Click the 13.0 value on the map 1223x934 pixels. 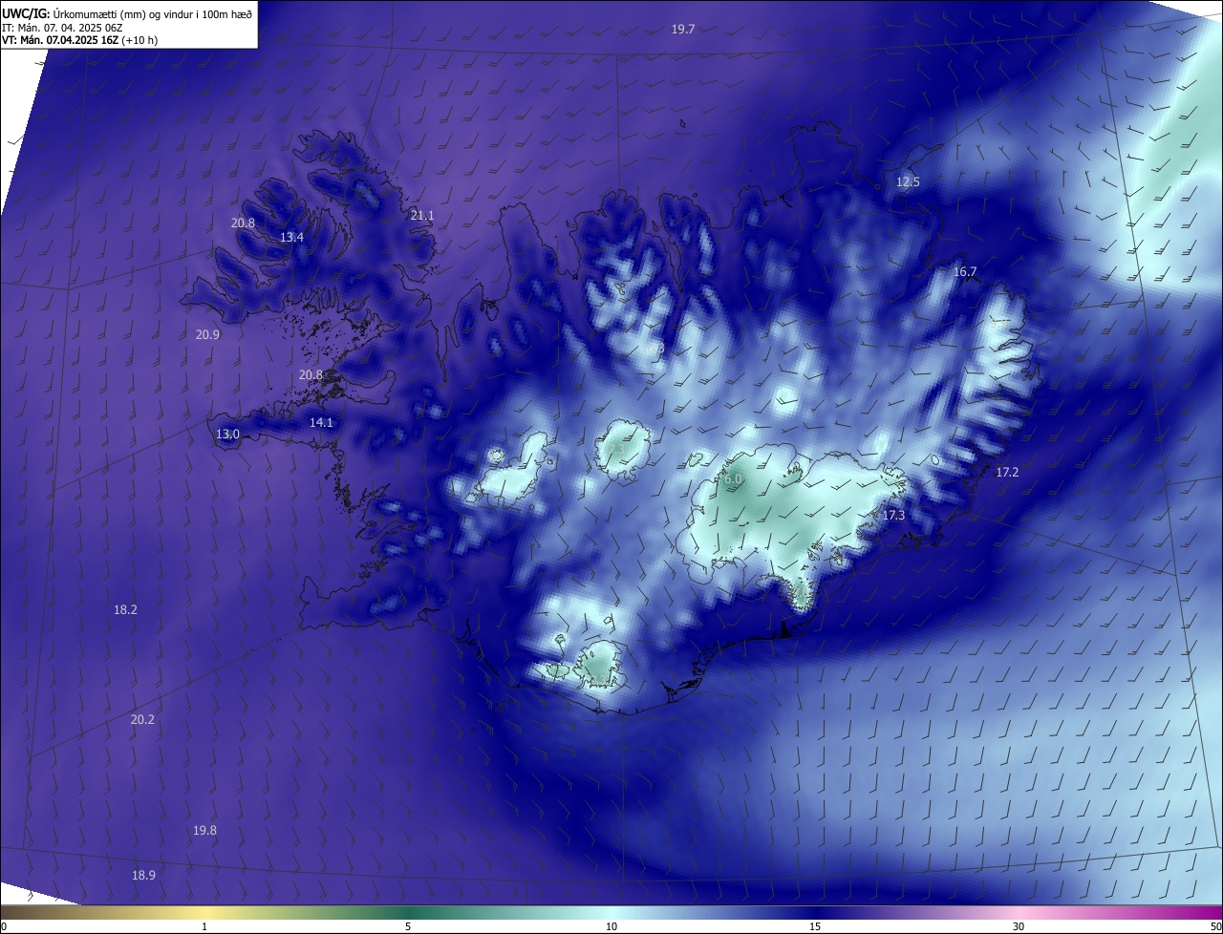click(x=227, y=435)
